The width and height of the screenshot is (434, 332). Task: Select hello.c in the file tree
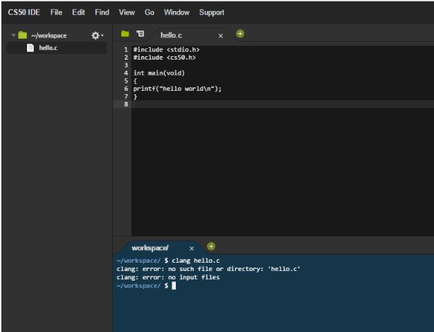[x=57, y=48]
